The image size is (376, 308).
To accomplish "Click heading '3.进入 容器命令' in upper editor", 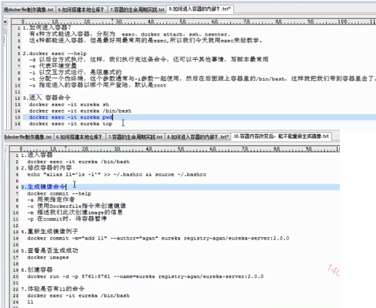I will [47, 98].
